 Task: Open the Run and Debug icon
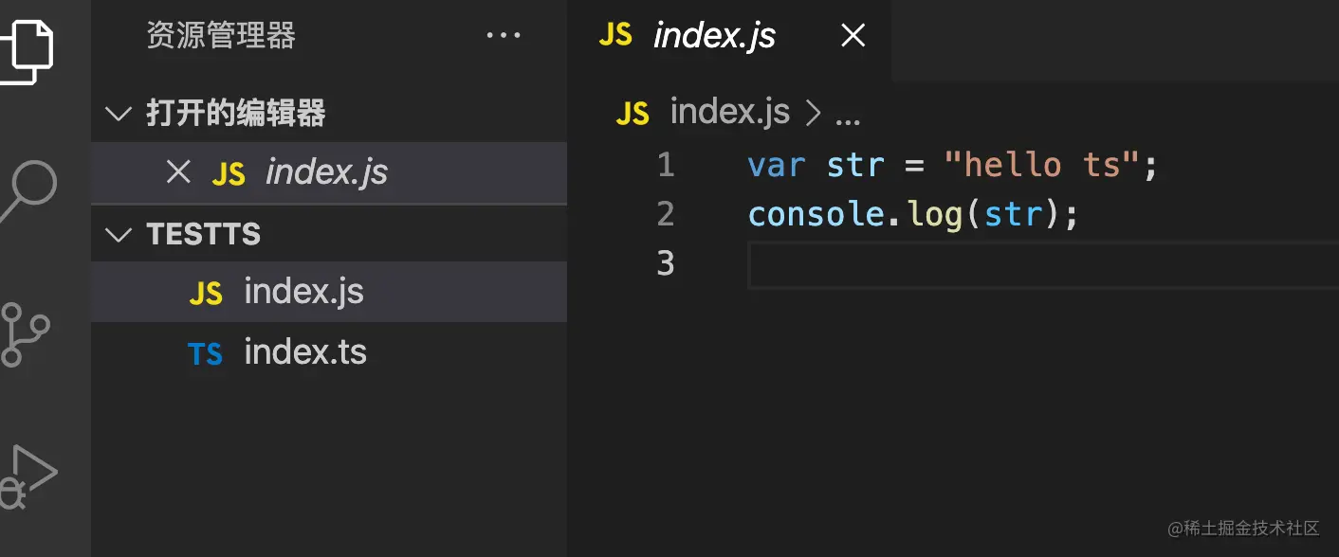(27, 476)
